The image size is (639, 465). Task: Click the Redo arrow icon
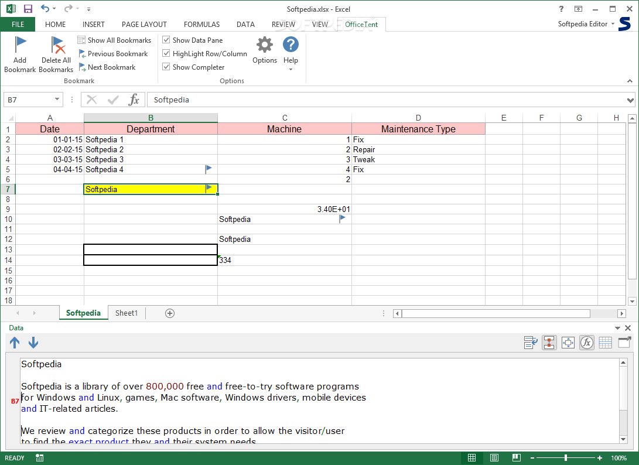tap(68, 8)
